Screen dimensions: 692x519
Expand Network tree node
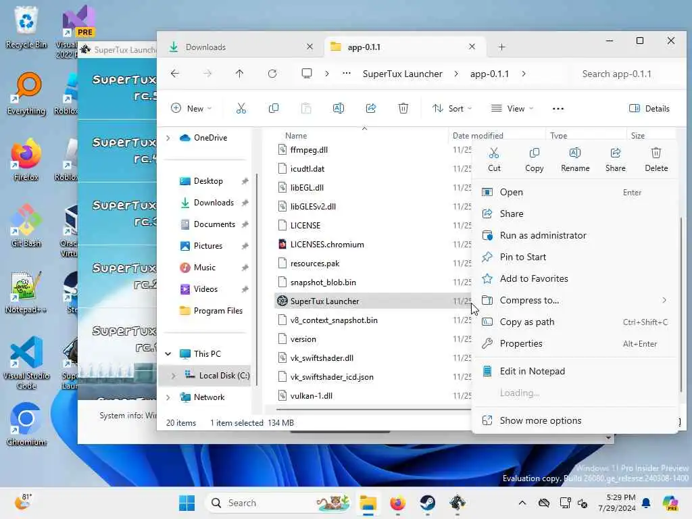point(168,397)
